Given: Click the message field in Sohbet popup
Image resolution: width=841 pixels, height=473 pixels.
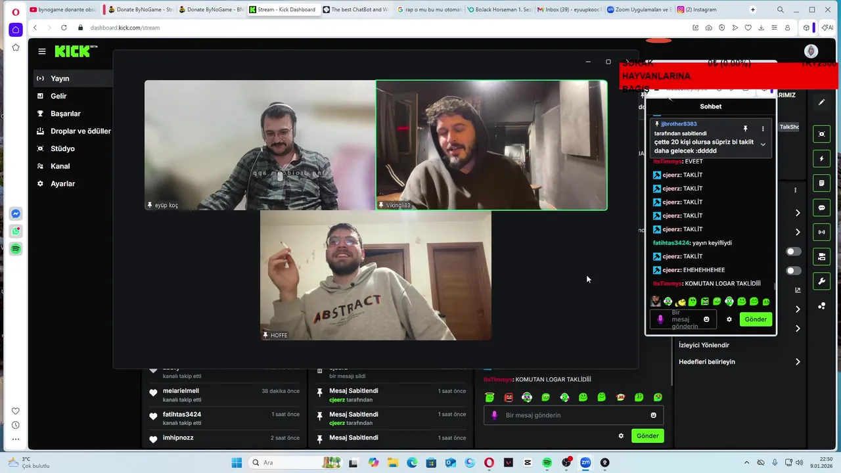Looking at the screenshot, I should click(683, 319).
